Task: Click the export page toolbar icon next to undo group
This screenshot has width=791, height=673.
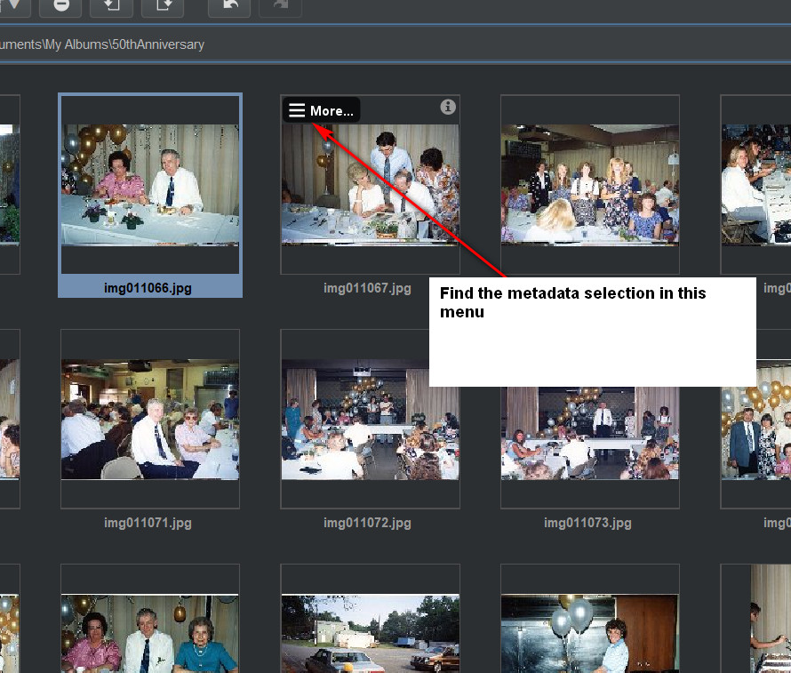Action: coord(163,6)
